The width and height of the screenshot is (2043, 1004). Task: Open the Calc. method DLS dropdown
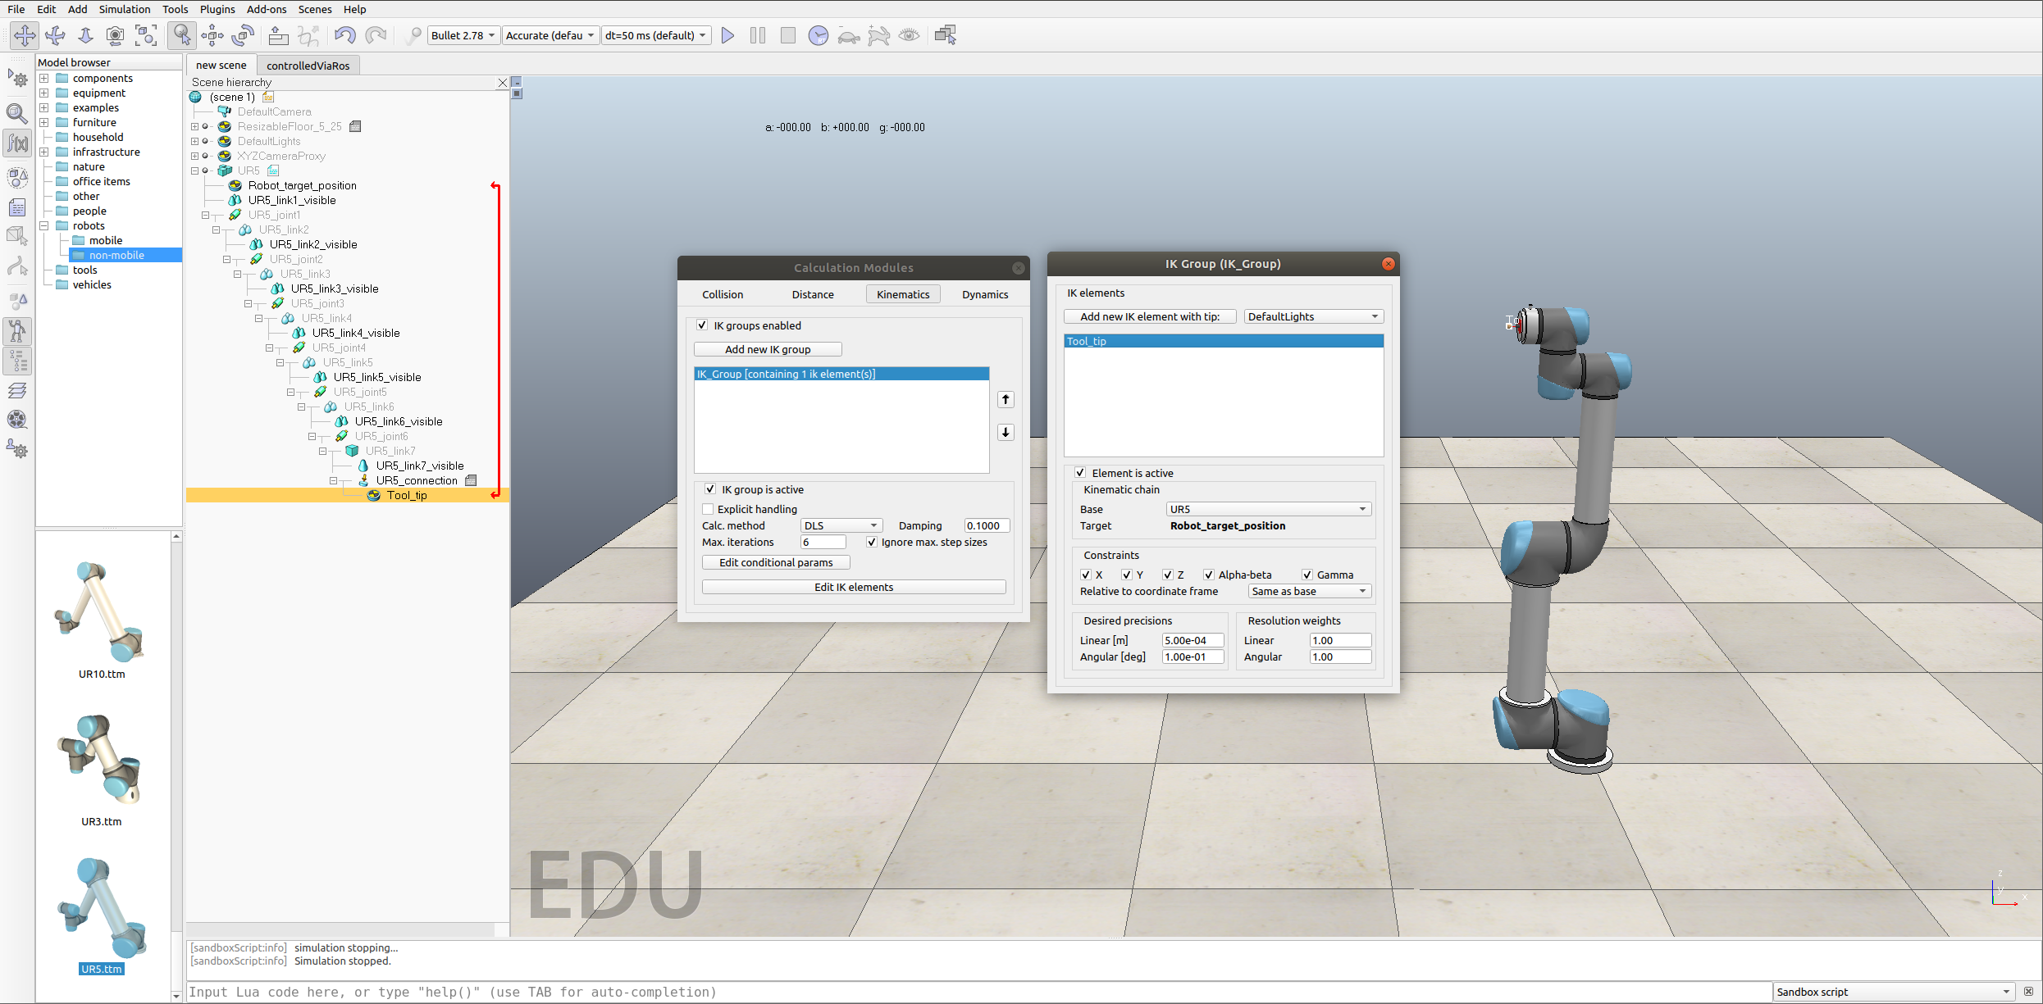coord(841,525)
